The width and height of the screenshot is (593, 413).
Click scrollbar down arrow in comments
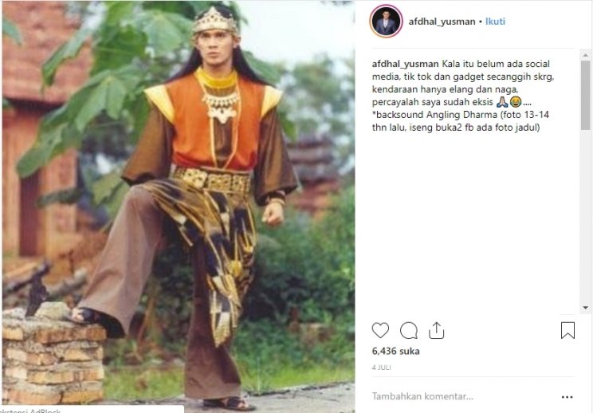click(x=586, y=308)
